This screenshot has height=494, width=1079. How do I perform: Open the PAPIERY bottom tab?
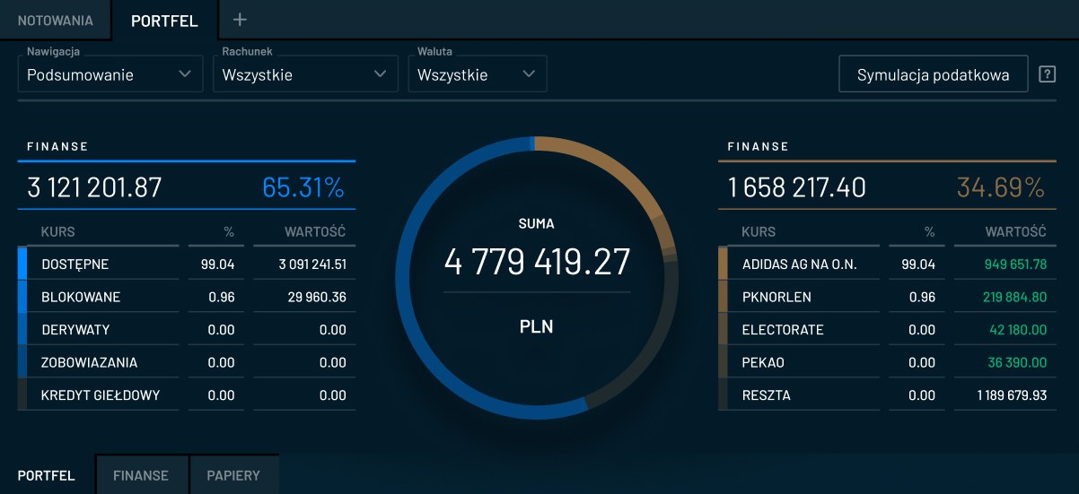coord(233,476)
